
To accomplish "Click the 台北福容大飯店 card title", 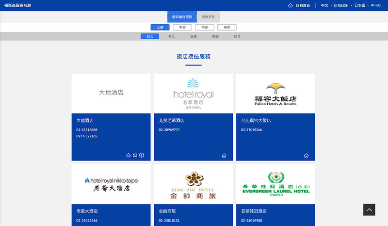I will [256, 121].
